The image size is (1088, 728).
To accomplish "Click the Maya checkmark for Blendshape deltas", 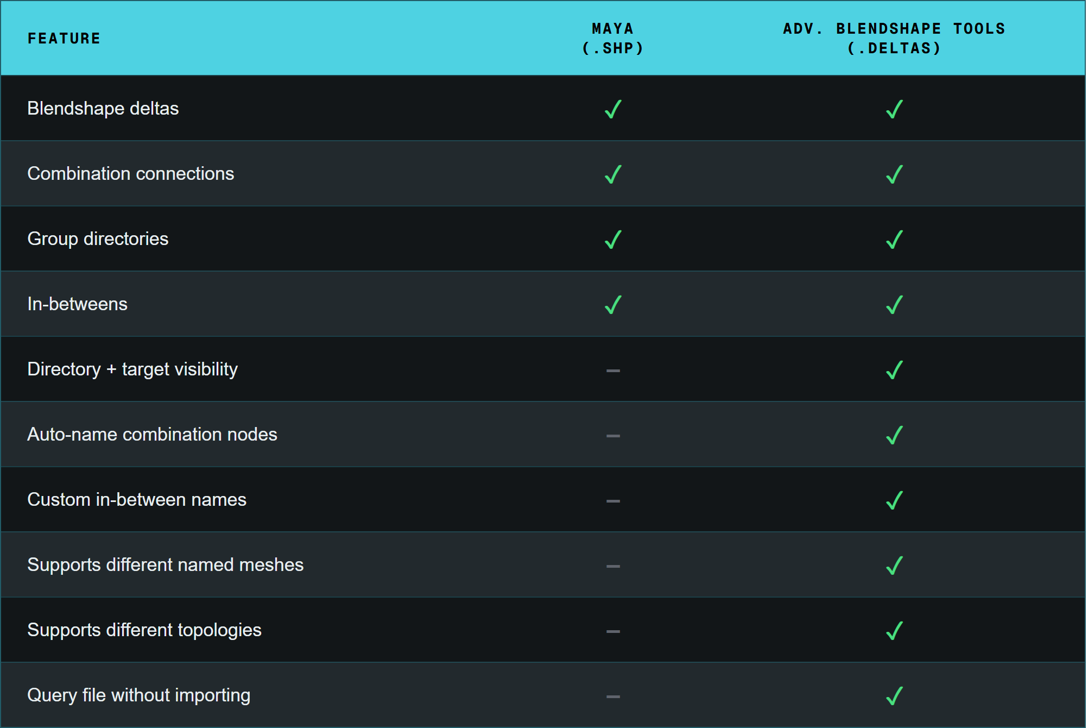I will tap(613, 109).
